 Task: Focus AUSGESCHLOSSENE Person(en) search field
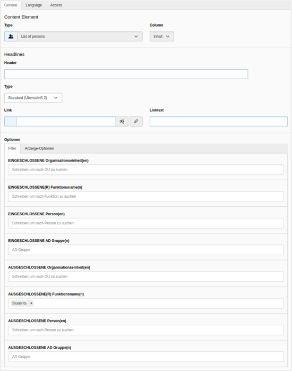(x=146, y=330)
